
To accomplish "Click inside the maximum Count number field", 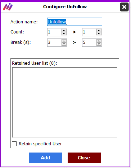I will pyautogui.click(x=89, y=32).
